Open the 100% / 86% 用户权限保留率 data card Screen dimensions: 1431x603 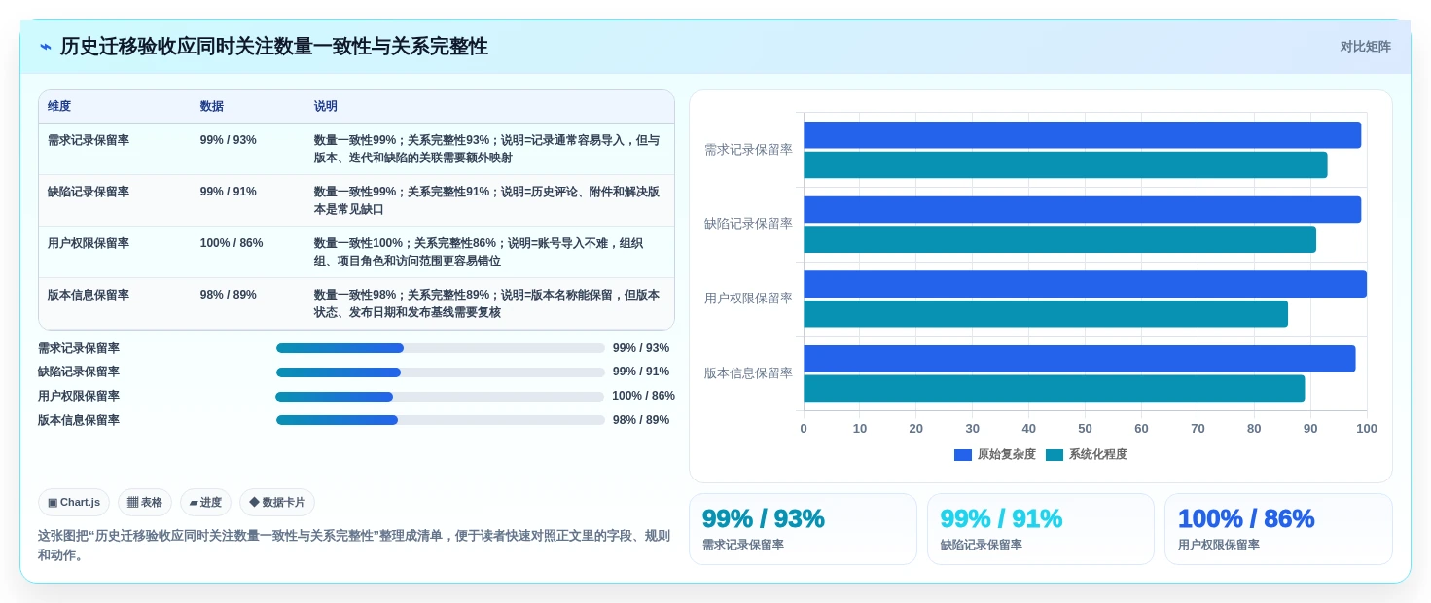pos(1278,529)
